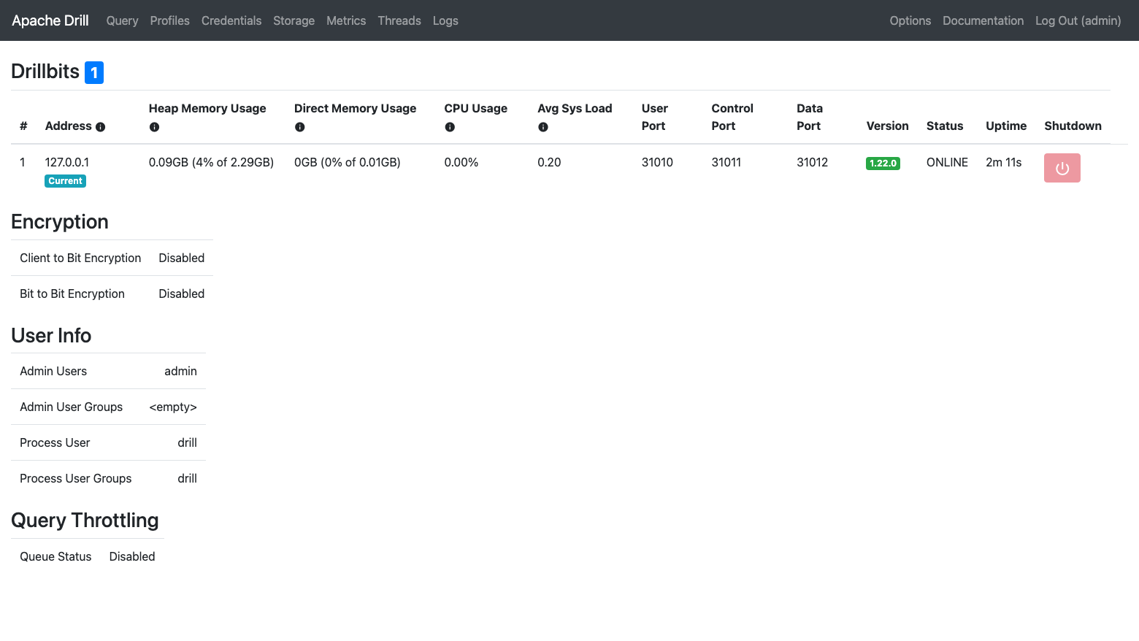The width and height of the screenshot is (1139, 641).
Task: Open the Documentation link
Action: point(983,20)
